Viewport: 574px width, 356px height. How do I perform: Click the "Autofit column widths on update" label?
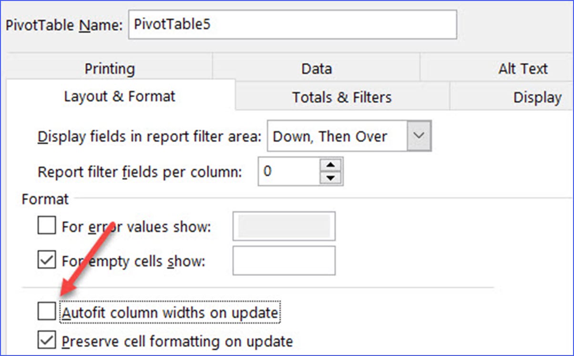pos(172,312)
